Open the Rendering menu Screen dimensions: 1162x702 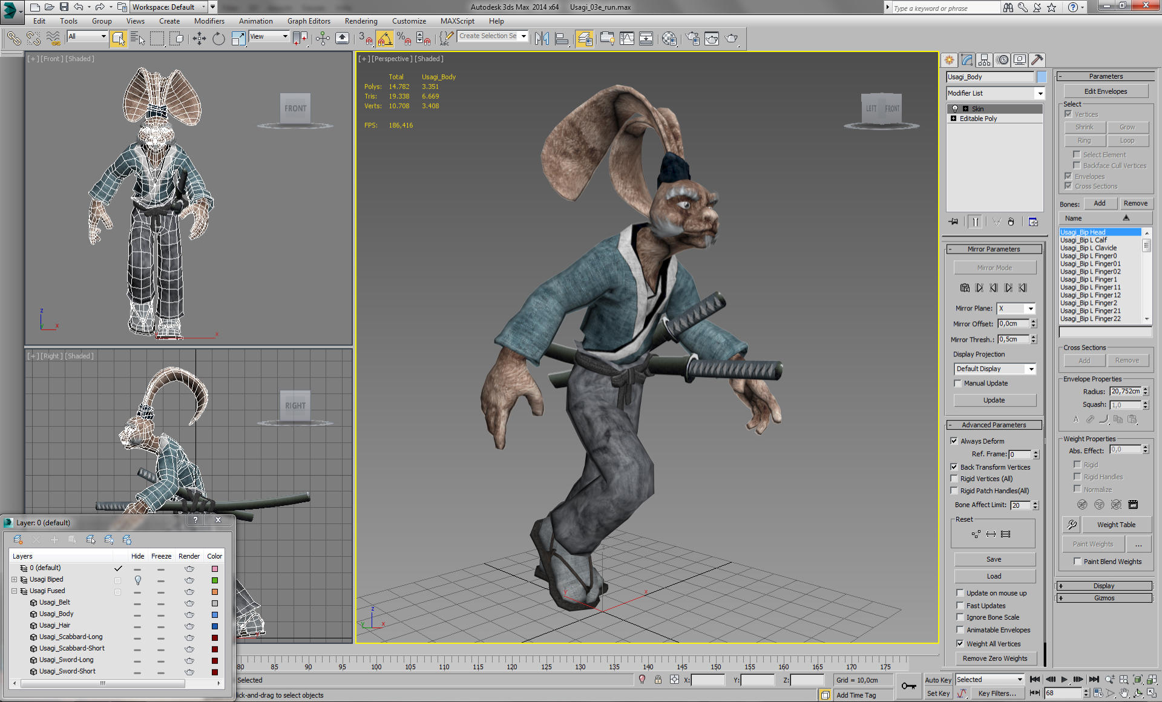pos(361,21)
